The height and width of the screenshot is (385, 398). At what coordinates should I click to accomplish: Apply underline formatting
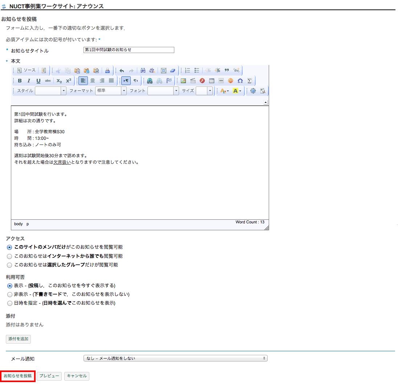[38, 81]
